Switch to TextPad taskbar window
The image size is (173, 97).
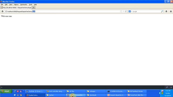35,91
